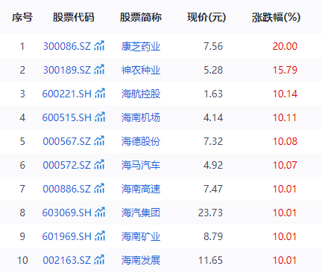Open chart icon beside 600515.SH
322x272 pixels.
(x=100, y=117)
